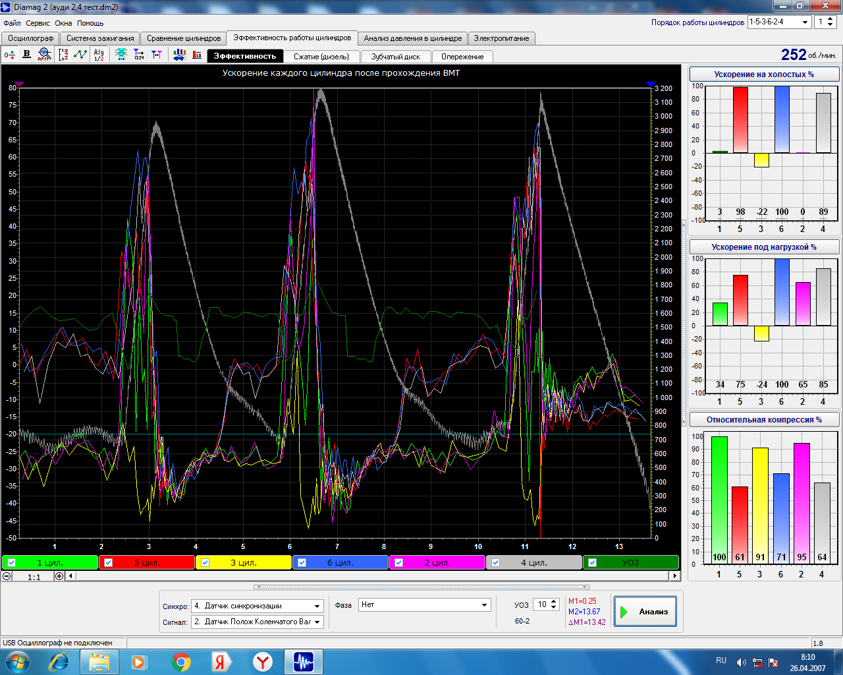Toggle the 4 цил. checkbox
This screenshot has width=843, height=675.
pyautogui.click(x=496, y=562)
